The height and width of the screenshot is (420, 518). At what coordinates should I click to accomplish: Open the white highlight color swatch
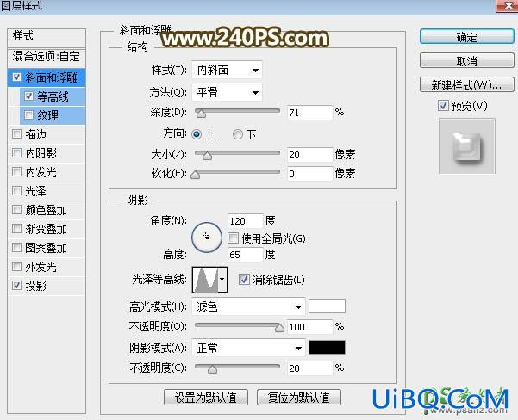327,306
